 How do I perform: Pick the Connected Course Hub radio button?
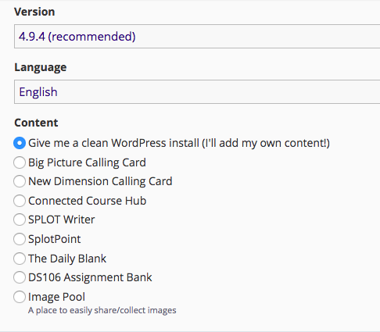click(20, 201)
